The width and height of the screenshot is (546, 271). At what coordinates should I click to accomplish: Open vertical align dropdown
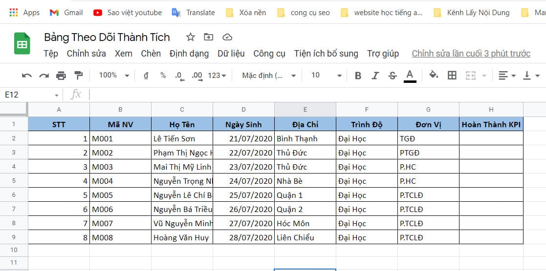point(531,76)
